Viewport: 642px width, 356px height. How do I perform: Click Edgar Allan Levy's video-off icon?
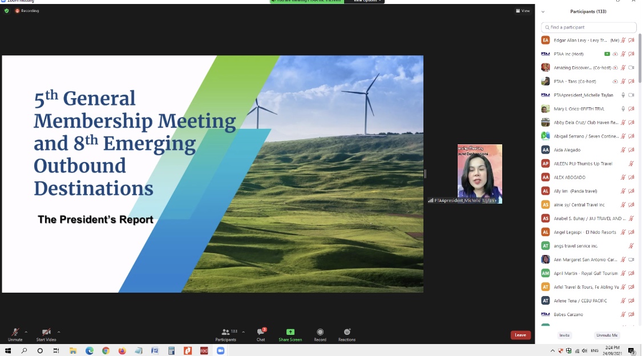pos(631,40)
